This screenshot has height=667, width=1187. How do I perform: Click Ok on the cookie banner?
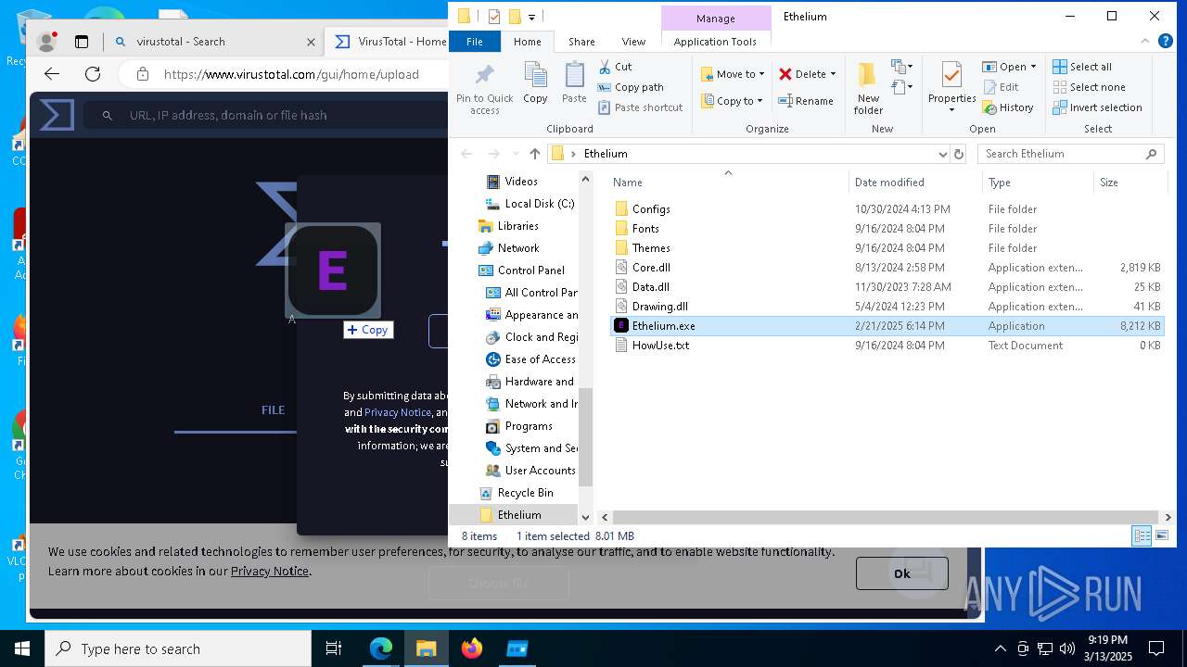(902, 573)
